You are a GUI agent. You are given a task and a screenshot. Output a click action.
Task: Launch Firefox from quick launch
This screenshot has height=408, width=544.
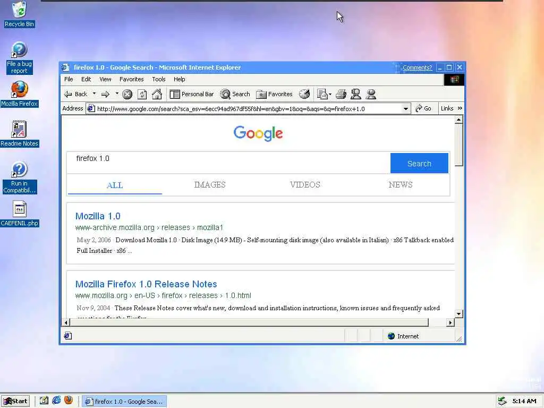click(69, 401)
